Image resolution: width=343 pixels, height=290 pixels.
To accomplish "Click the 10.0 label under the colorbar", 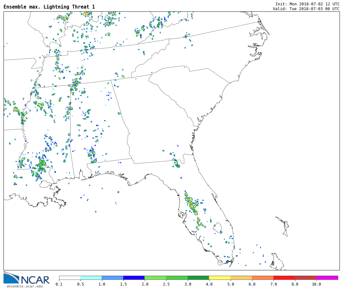I will point(316,284).
